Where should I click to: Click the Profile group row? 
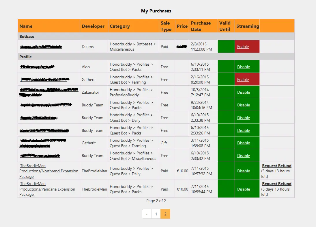point(156,57)
